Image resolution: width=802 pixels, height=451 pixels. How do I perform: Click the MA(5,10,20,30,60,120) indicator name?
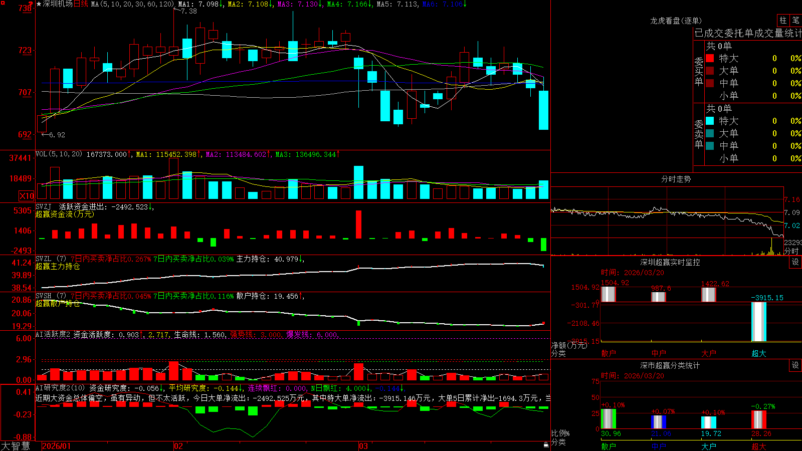point(132,4)
